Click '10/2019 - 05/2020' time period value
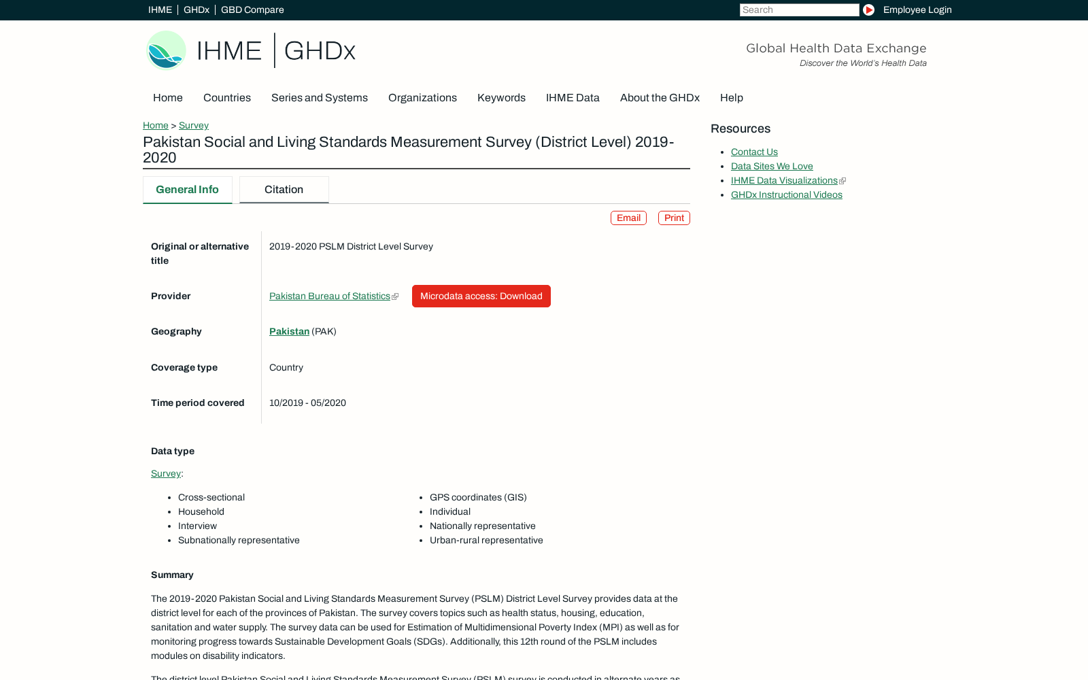This screenshot has width=1088, height=680. pyautogui.click(x=307, y=403)
